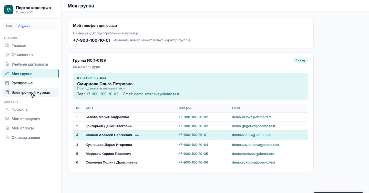Click the 6 студ. badge

coord(300,60)
